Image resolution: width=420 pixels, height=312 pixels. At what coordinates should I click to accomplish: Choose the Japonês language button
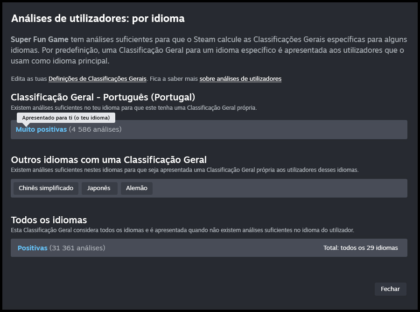click(99, 188)
